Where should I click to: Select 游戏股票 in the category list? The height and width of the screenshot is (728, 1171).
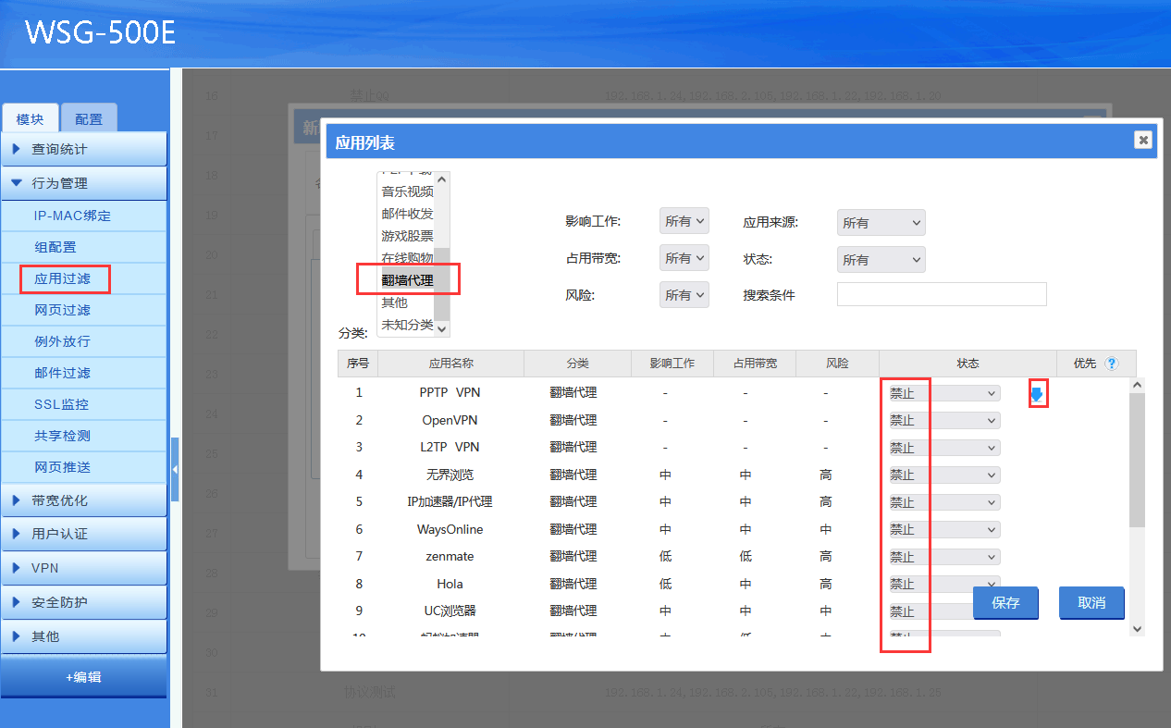coord(407,236)
